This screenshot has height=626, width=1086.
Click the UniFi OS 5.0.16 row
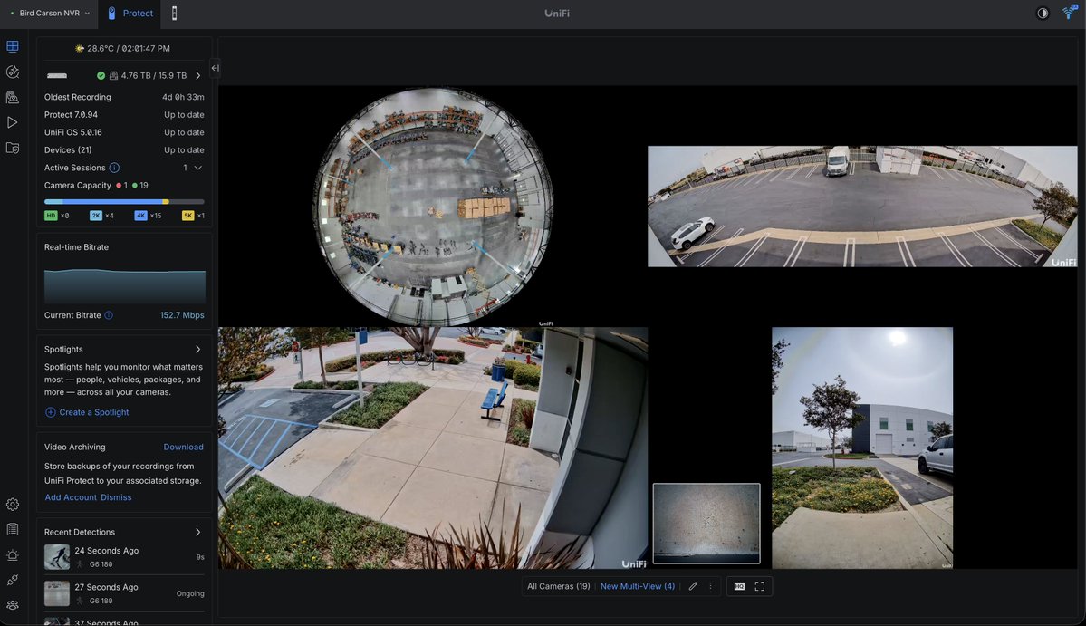point(124,132)
